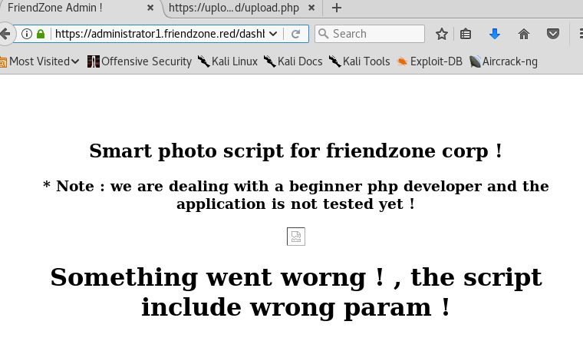Click the green secure padlock icon
Image resolution: width=583 pixels, height=361 pixels.
pos(41,34)
